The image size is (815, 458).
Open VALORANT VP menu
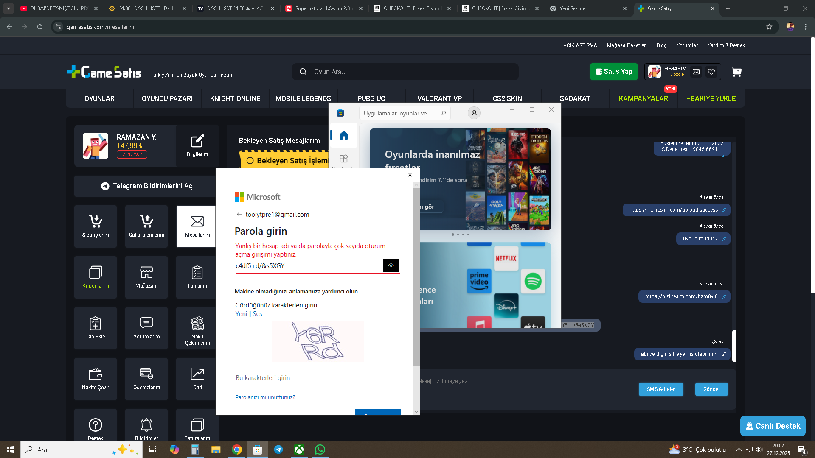(x=439, y=98)
